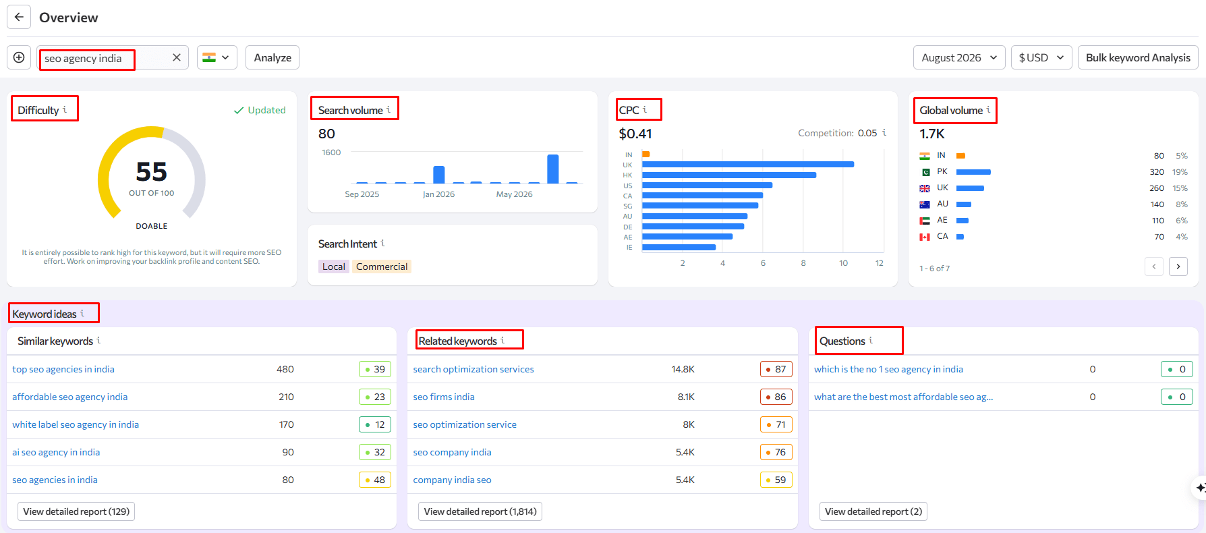Clear the keyword search field
The height and width of the screenshot is (533, 1206).
click(177, 57)
